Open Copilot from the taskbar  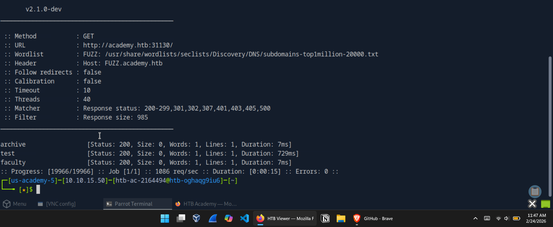tap(228, 219)
